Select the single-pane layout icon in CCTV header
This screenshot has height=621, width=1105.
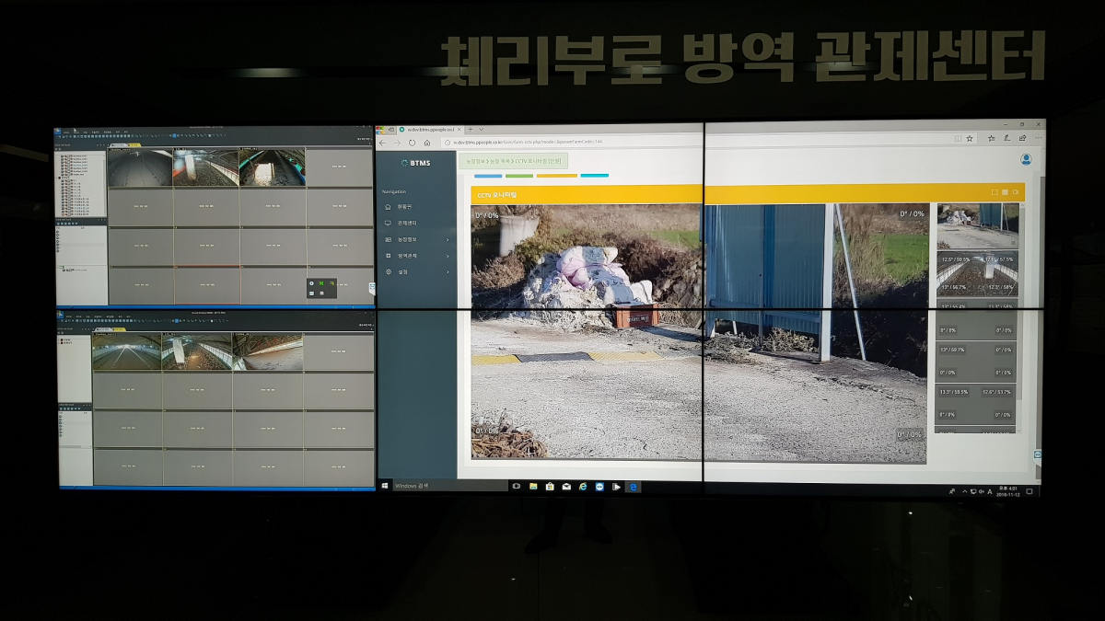click(x=994, y=192)
